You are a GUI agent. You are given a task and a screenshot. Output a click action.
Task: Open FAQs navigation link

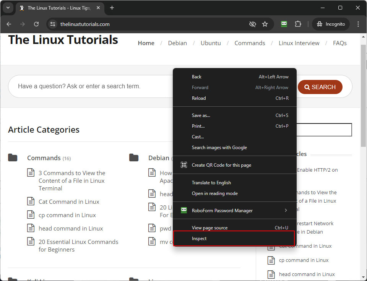[339, 43]
